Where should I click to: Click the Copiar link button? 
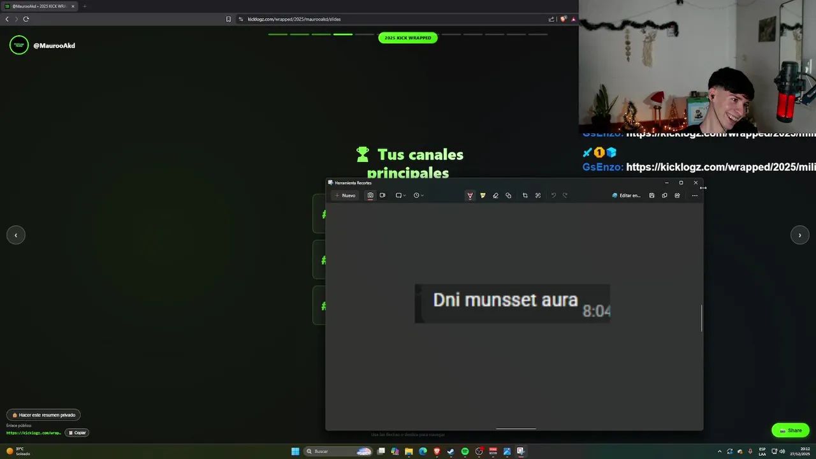point(76,433)
